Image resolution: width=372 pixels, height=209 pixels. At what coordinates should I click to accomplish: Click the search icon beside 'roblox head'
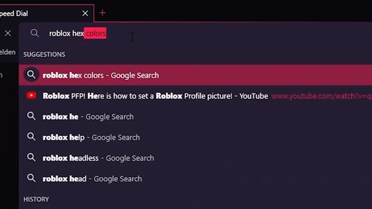(x=31, y=178)
